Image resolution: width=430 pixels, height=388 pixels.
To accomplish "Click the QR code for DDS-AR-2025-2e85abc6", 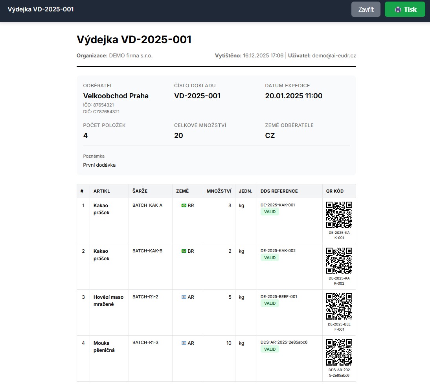I will coord(339,352).
